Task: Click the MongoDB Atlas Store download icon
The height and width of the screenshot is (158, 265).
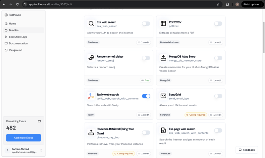Action: (x=163, y=58)
